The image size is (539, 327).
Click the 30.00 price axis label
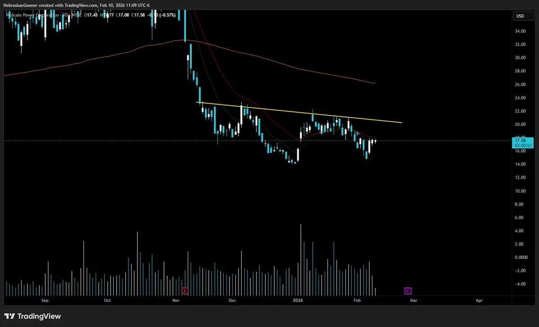pos(521,57)
